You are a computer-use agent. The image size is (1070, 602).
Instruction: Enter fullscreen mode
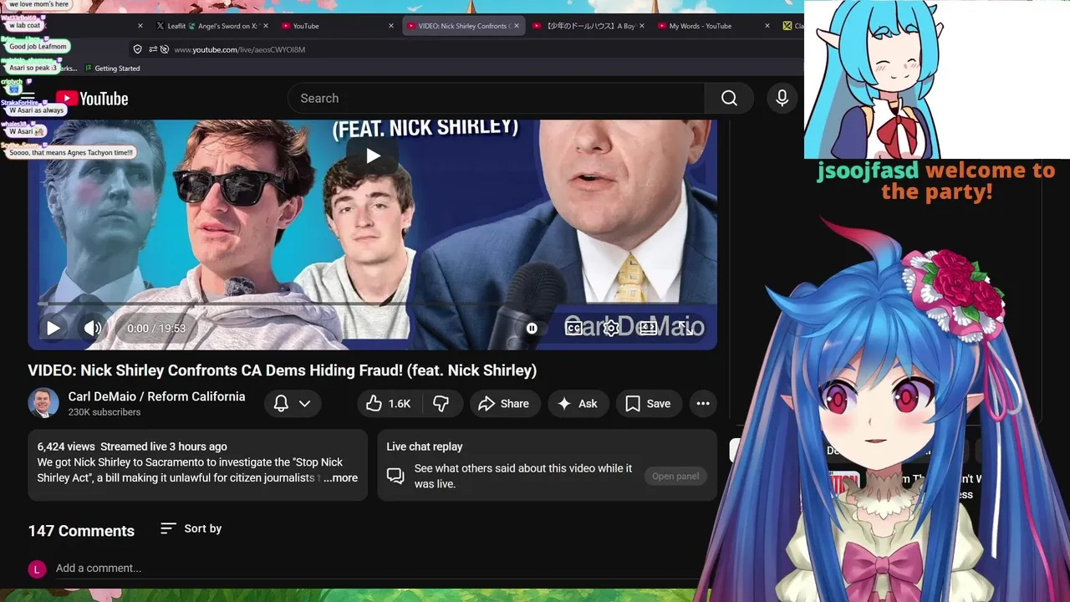(685, 329)
